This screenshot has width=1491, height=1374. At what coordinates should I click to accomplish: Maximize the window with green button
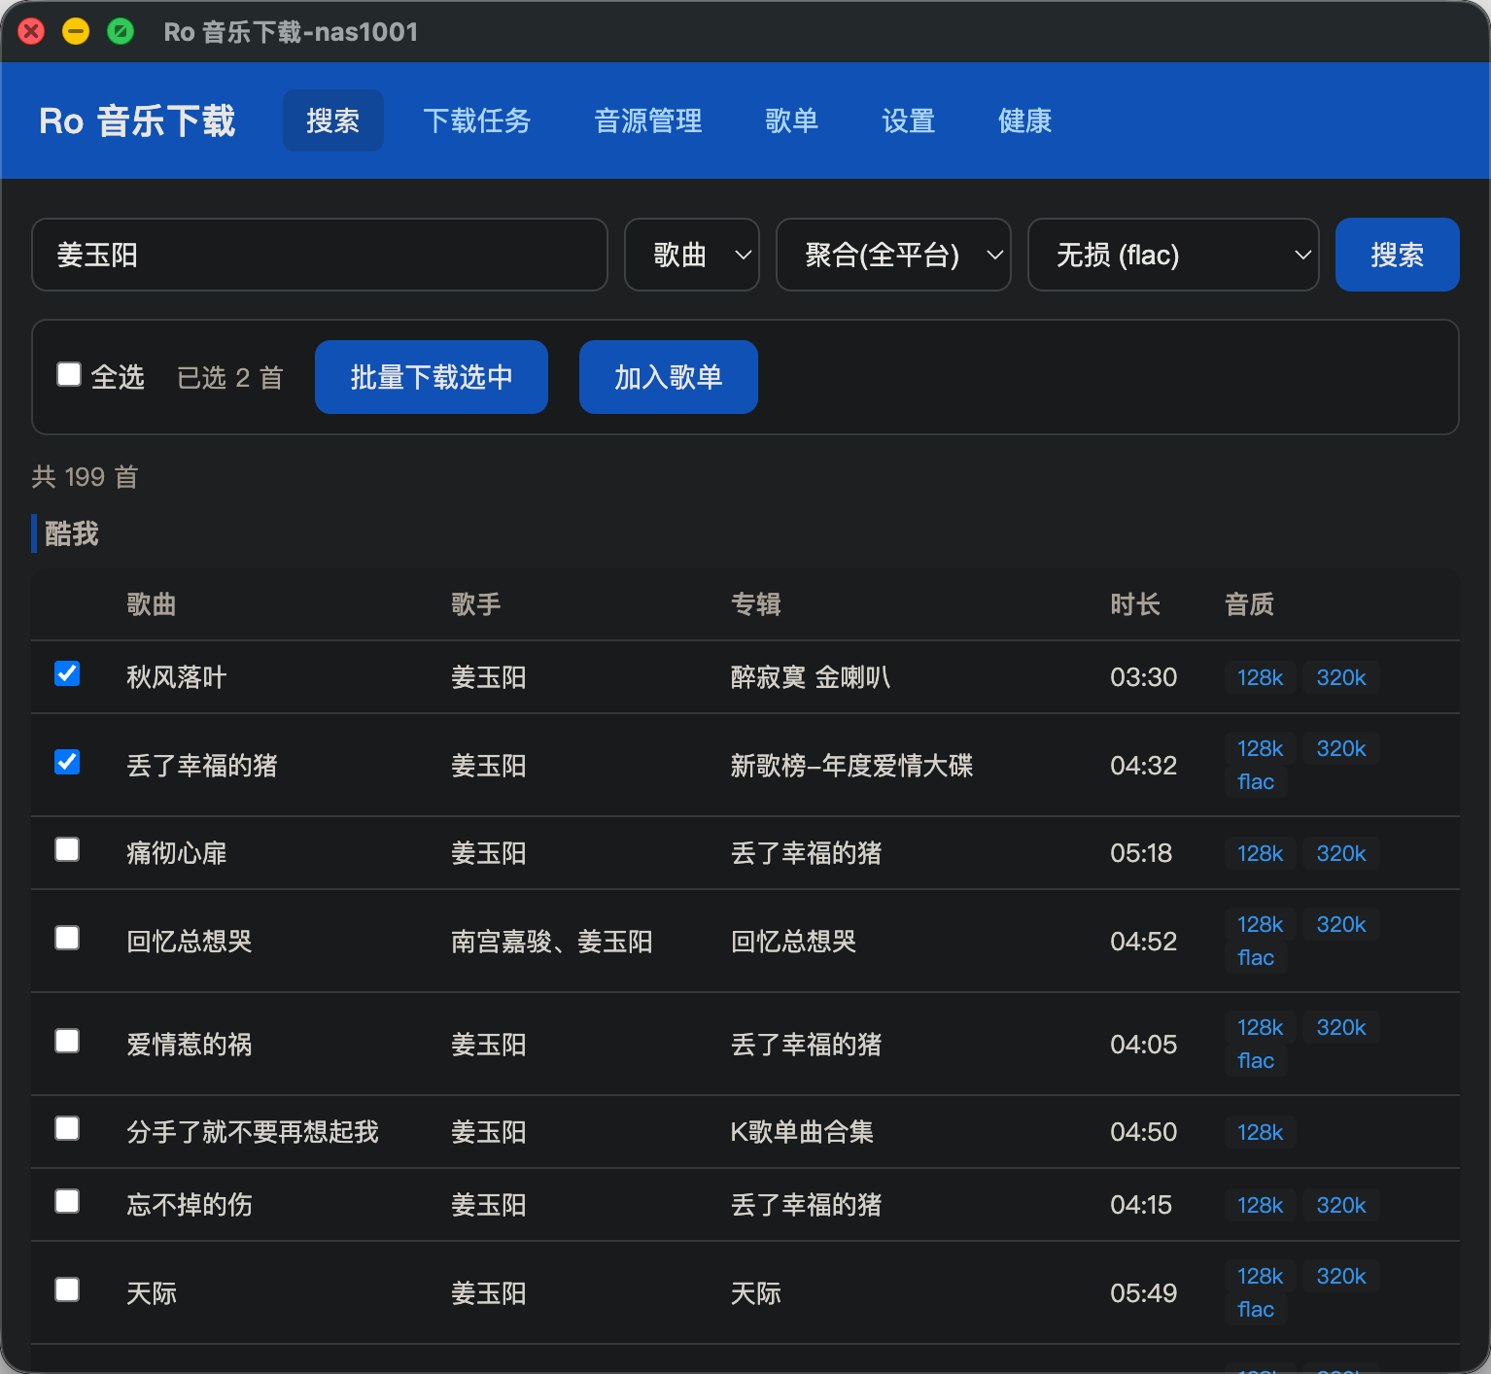click(121, 31)
